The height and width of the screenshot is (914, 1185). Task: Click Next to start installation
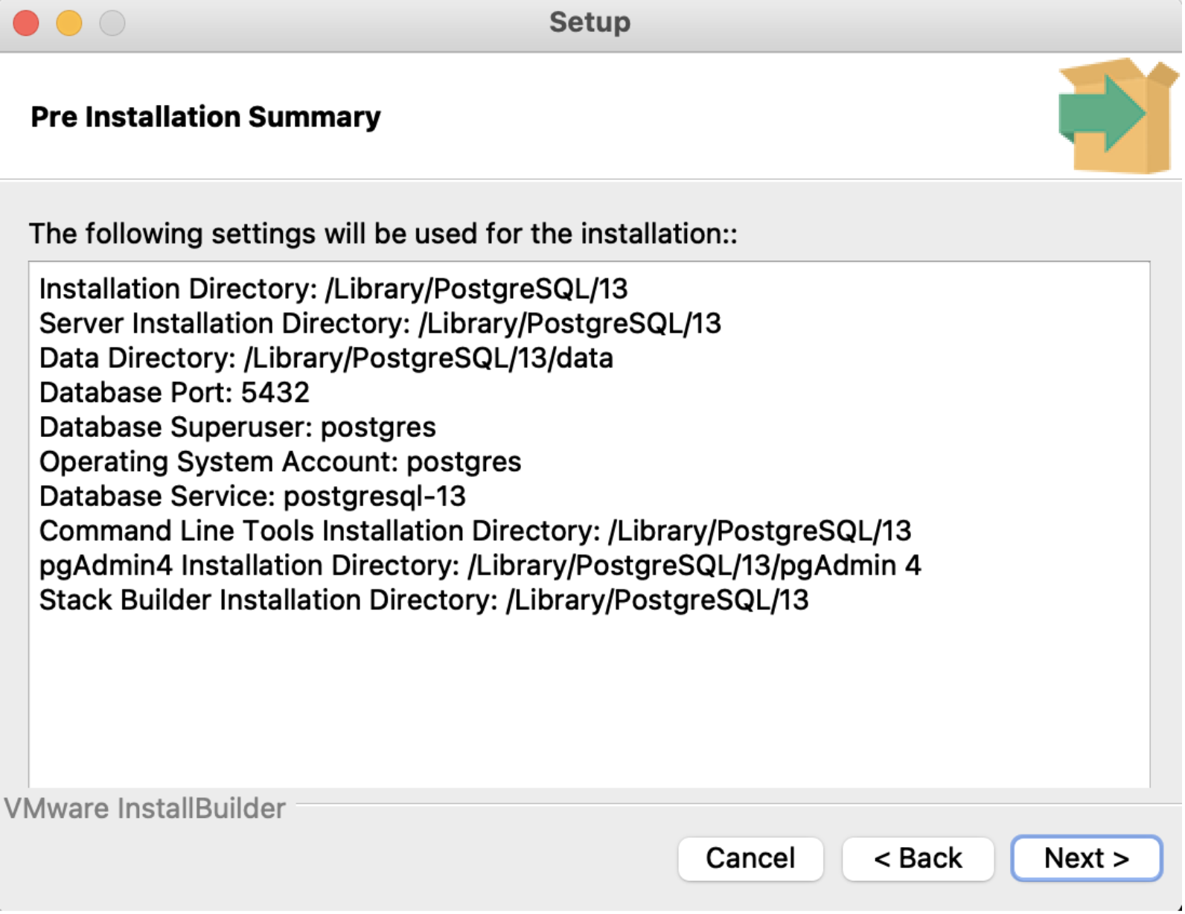click(x=1085, y=857)
